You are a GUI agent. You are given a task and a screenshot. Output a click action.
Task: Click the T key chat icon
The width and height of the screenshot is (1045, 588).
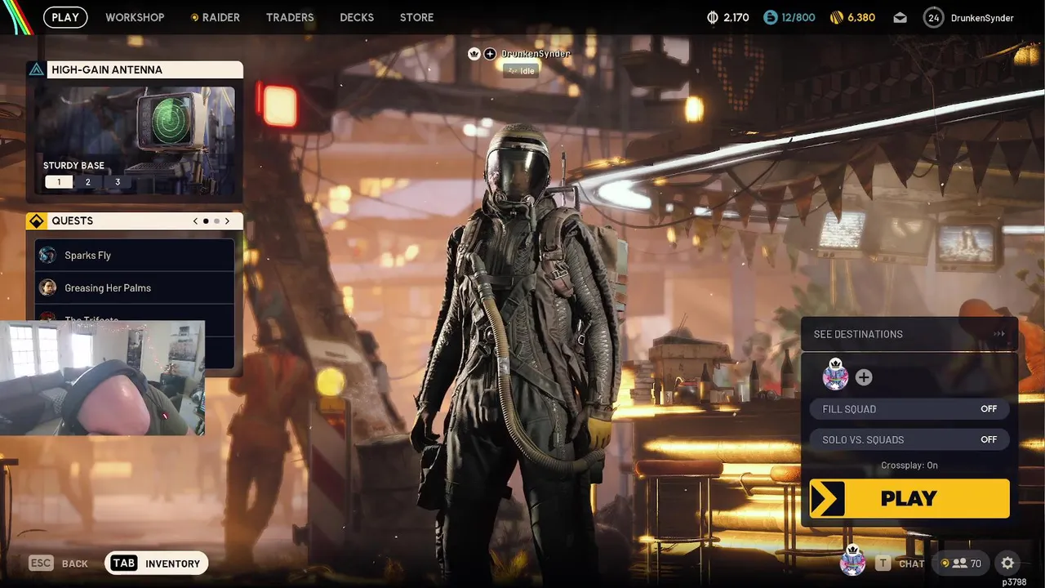coord(883,563)
